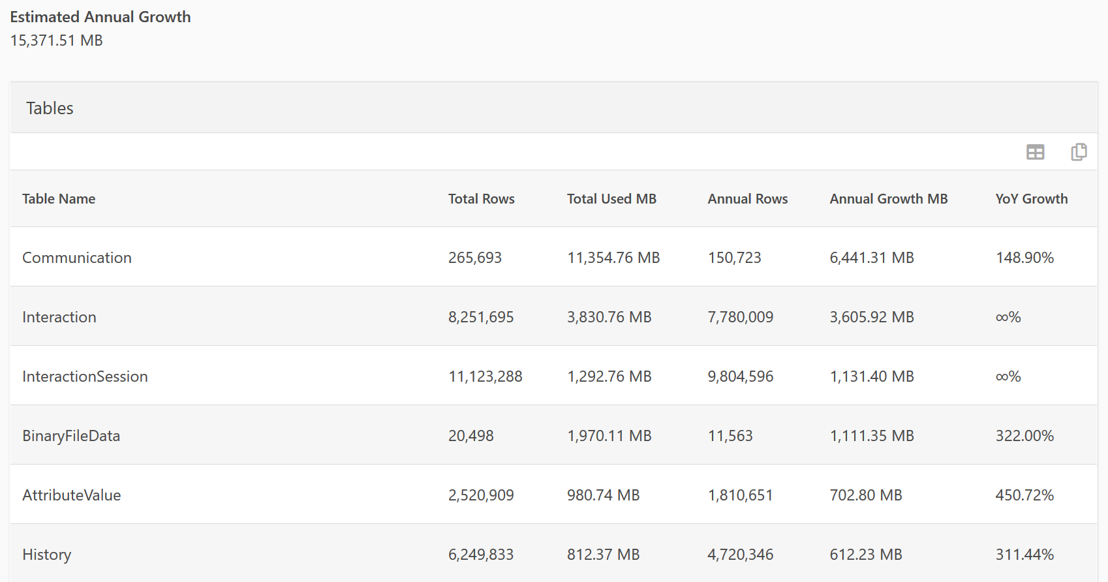The image size is (1108, 582).
Task: Click History's 812.37 MB used cell
Action: click(x=603, y=555)
